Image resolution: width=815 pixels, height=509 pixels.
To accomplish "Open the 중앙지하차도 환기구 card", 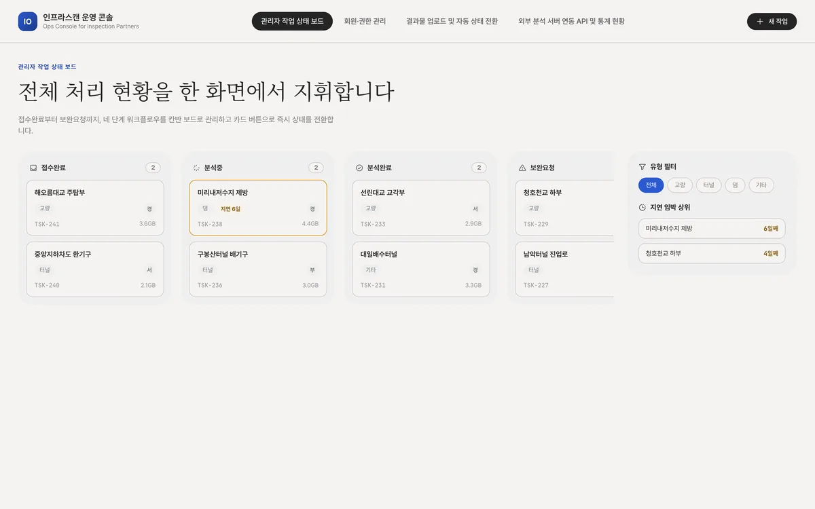I will [x=95, y=269].
